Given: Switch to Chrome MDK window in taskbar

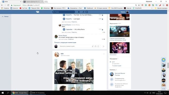Looking at the screenshot, I should point(20,93).
